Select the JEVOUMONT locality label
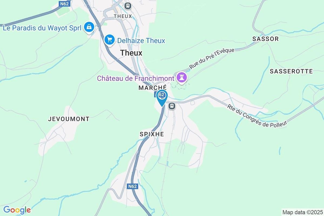Viewport: 324px width, 216px height. pyautogui.click(x=69, y=119)
